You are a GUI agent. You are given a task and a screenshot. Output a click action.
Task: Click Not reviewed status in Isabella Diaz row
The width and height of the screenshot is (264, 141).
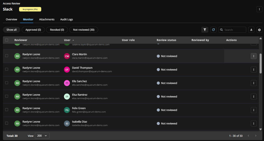pyautogui.click(x=167, y=123)
